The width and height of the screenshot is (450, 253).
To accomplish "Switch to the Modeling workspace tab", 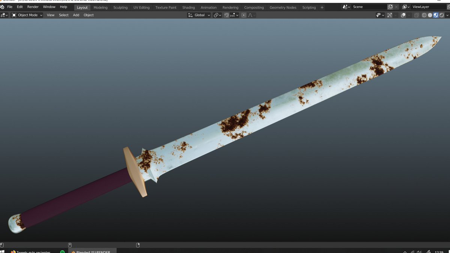I will tap(100, 7).
